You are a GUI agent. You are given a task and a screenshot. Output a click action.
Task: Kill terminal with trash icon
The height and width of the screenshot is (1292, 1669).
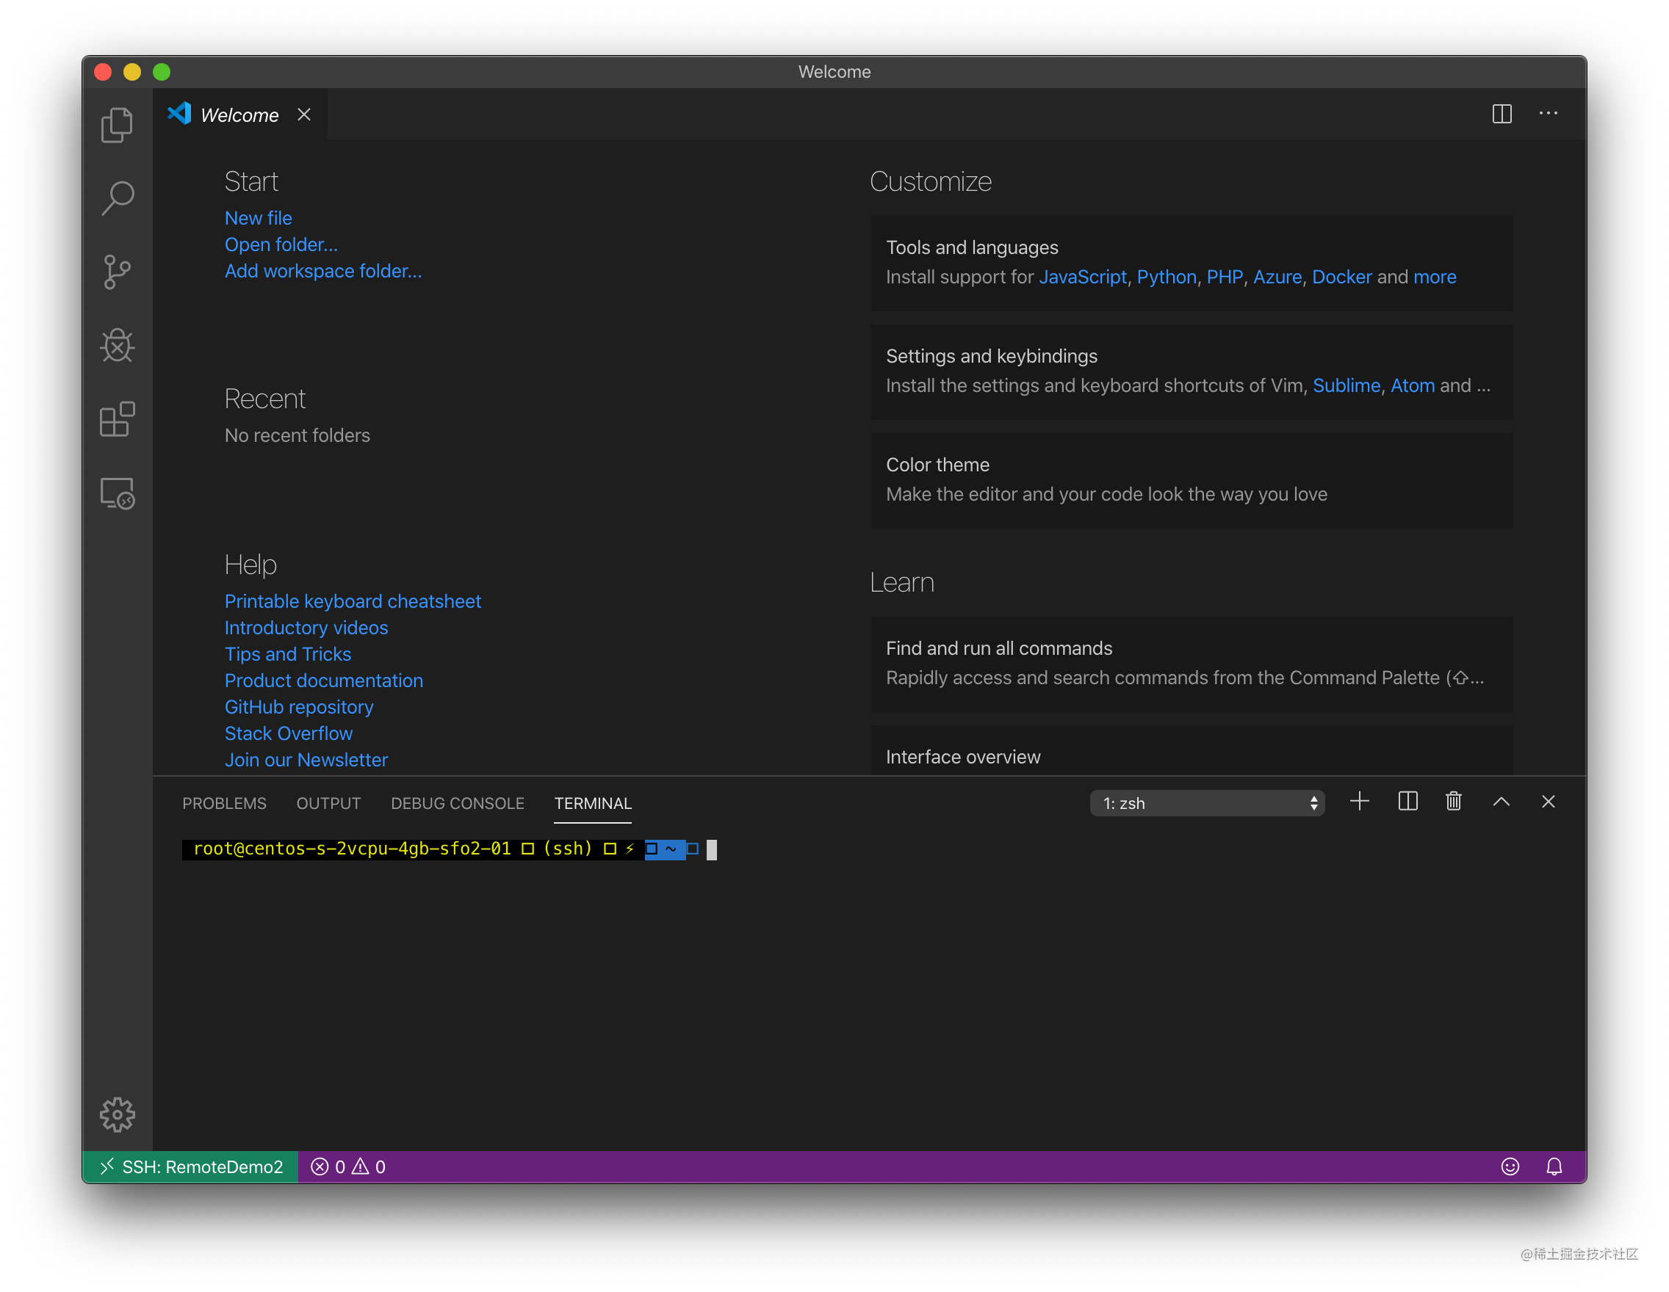[1454, 802]
